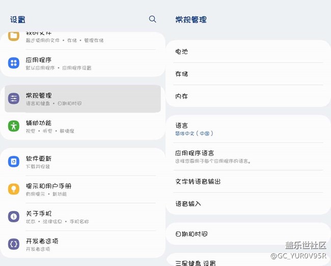Tap the 关于手机 info icon
The image size is (331, 266).
[14, 217]
